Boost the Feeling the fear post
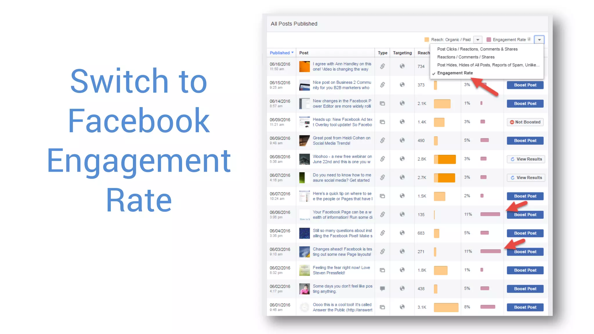The height and width of the screenshot is (334, 594). pos(525,270)
